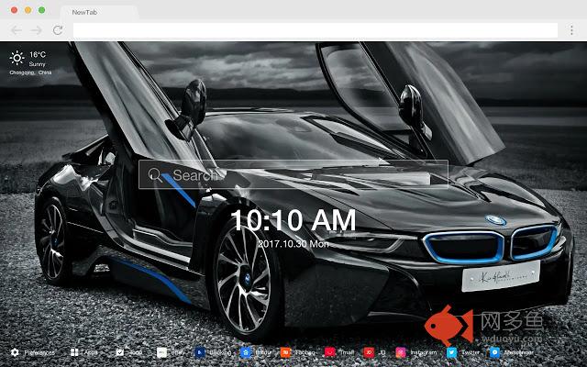Launch the Booking shortcut icon
Viewport: 587px width, 367px height.
tap(200, 352)
